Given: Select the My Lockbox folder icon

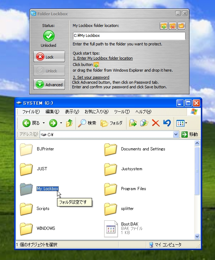Looking at the screenshot, I should [26, 189].
